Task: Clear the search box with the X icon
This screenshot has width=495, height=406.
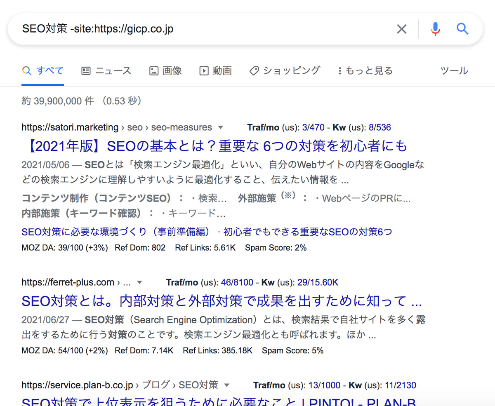Action: pyautogui.click(x=401, y=29)
